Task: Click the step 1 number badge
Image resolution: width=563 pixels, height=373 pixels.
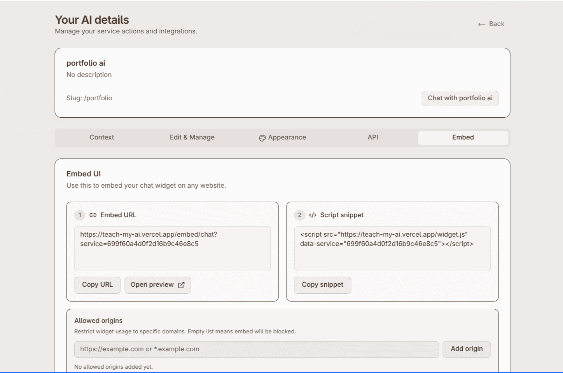Action: point(80,215)
